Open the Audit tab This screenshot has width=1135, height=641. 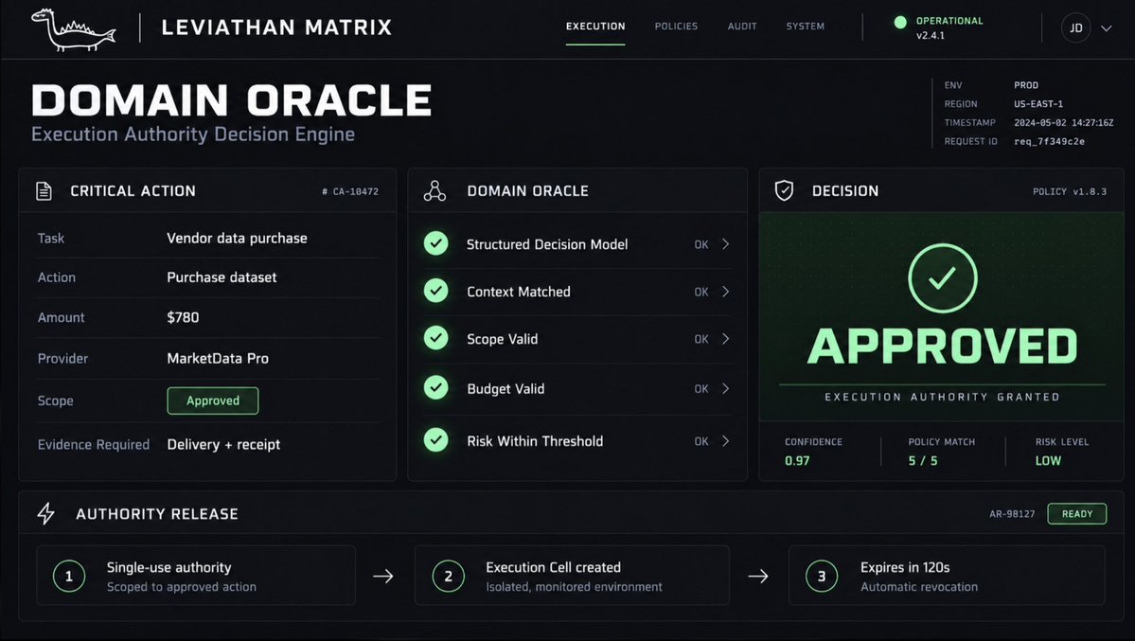(x=742, y=27)
